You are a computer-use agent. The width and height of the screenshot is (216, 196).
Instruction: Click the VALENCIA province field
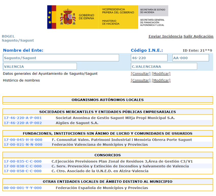coord(40,66)
